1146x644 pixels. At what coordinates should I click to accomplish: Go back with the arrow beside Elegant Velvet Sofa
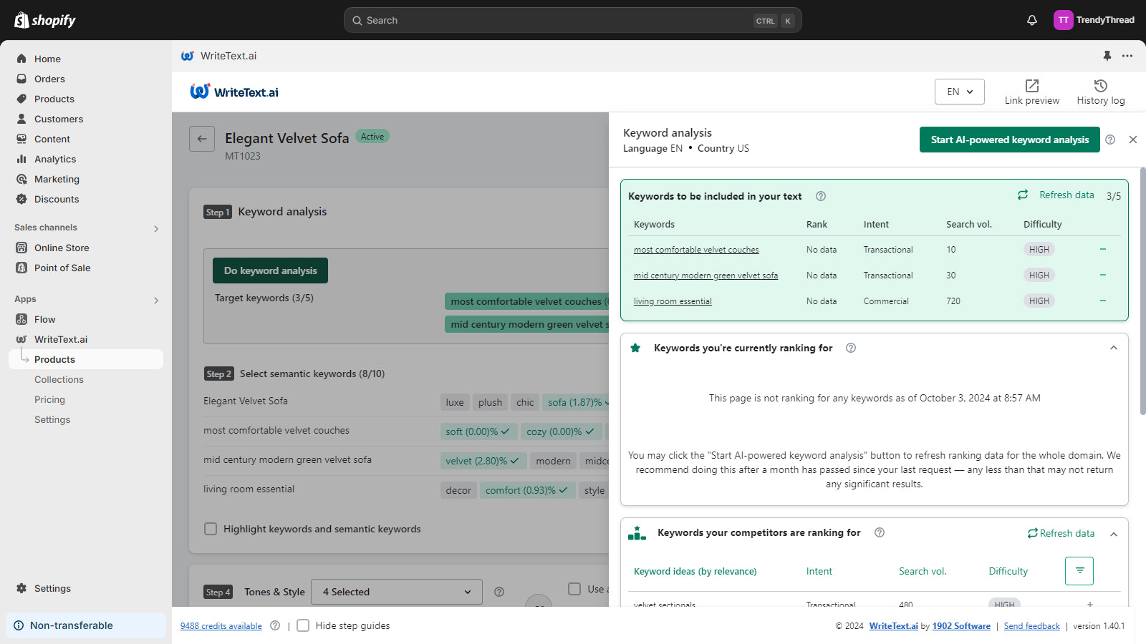coord(202,139)
